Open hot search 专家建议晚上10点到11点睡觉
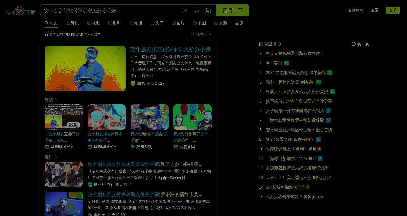The width and height of the screenshot is (407, 216). [x=293, y=149]
